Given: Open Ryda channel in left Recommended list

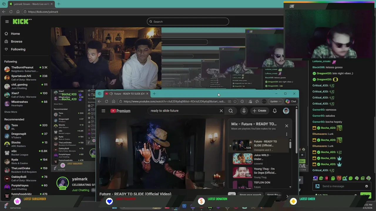Looking at the screenshot, I should pos(26,161).
